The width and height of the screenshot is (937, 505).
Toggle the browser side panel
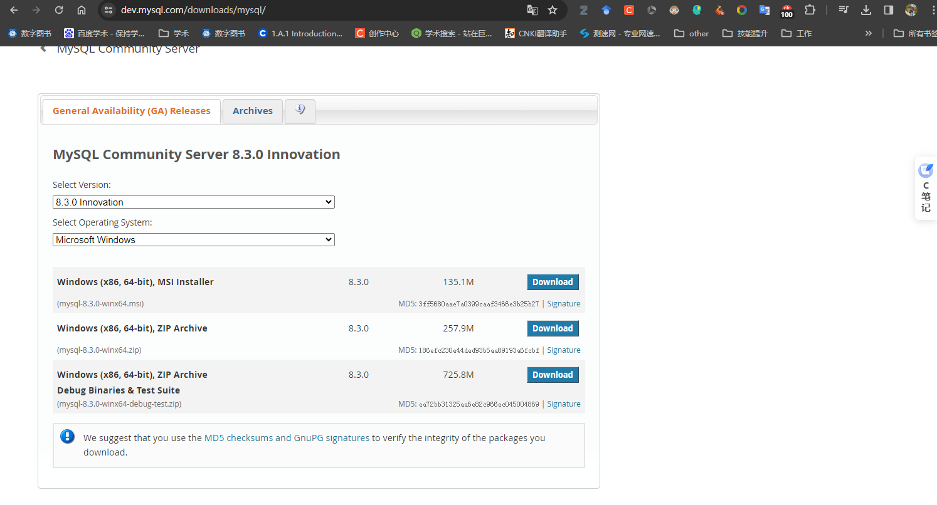pos(889,10)
